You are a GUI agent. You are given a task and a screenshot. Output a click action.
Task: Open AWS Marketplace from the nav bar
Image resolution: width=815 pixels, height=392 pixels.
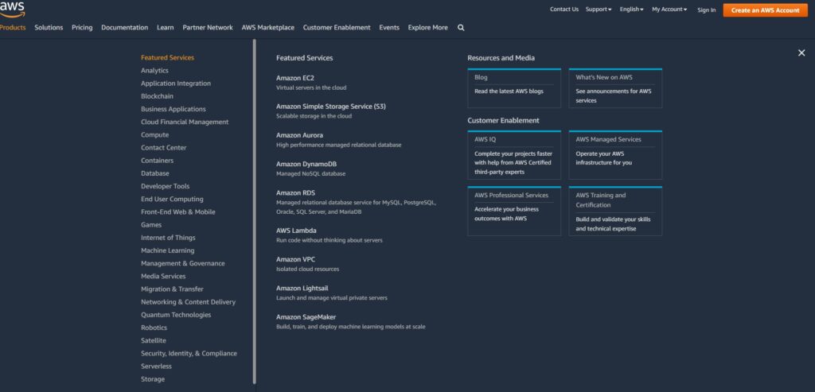point(267,28)
